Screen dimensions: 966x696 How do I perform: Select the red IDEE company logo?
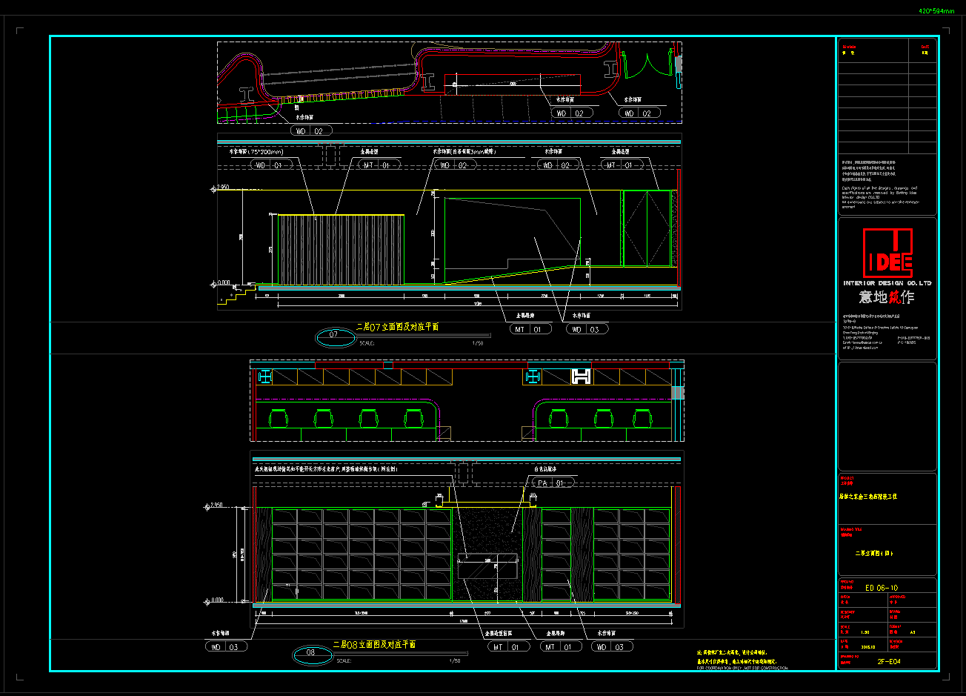pyautogui.click(x=887, y=252)
